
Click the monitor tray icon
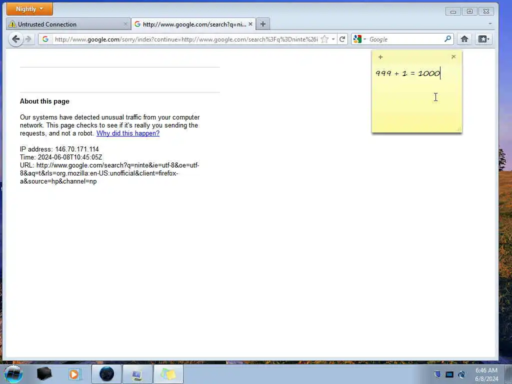[x=449, y=374]
